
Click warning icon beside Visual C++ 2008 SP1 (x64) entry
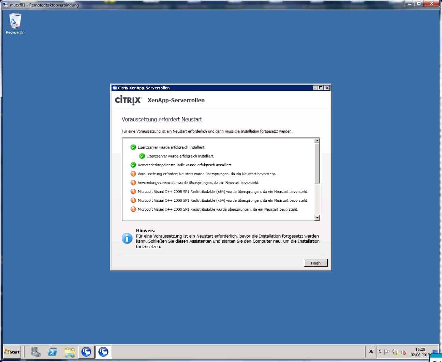[x=133, y=200]
